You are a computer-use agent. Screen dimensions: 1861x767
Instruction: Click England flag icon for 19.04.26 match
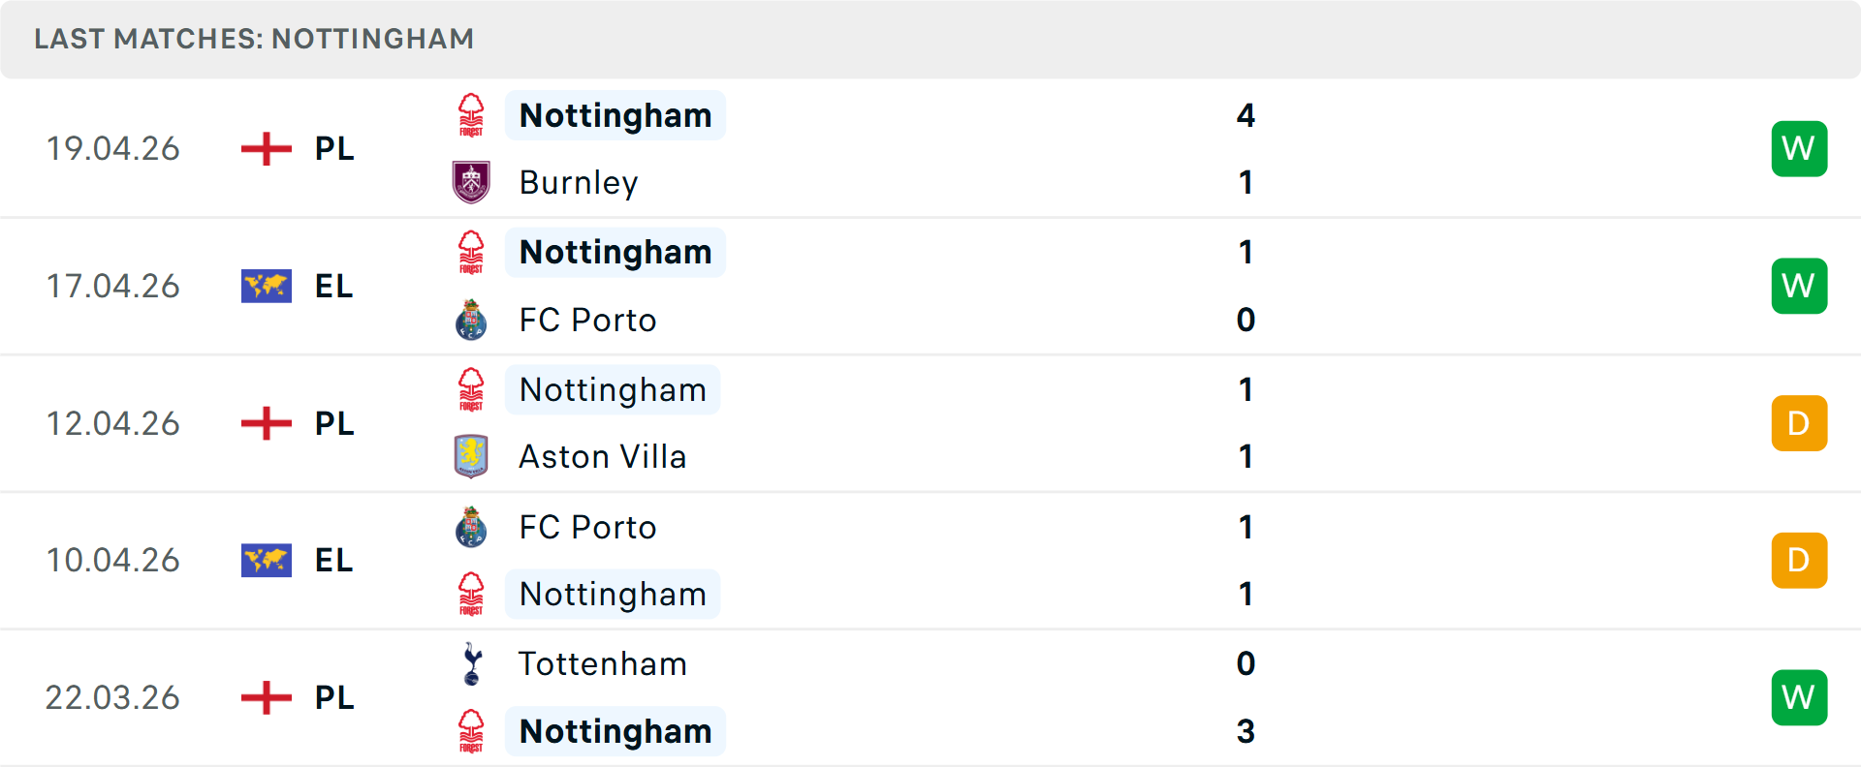pos(266,148)
